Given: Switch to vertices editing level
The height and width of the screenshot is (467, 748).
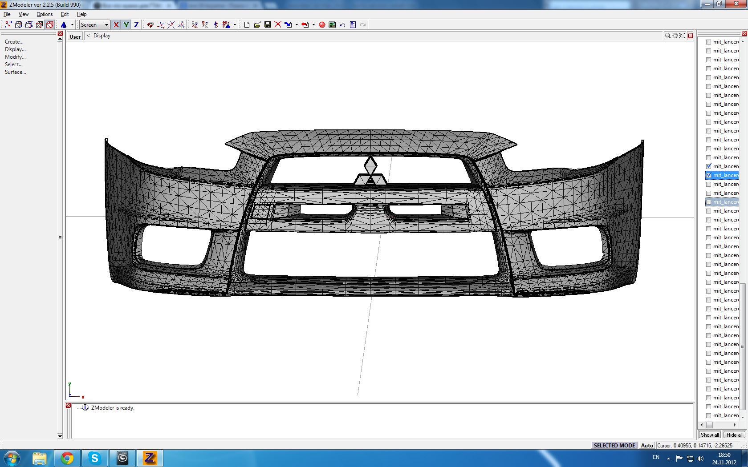Looking at the screenshot, I should tap(8, 24).
